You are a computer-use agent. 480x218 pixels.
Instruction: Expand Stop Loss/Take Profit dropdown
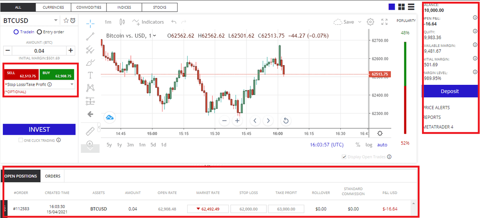coord(72,85)
